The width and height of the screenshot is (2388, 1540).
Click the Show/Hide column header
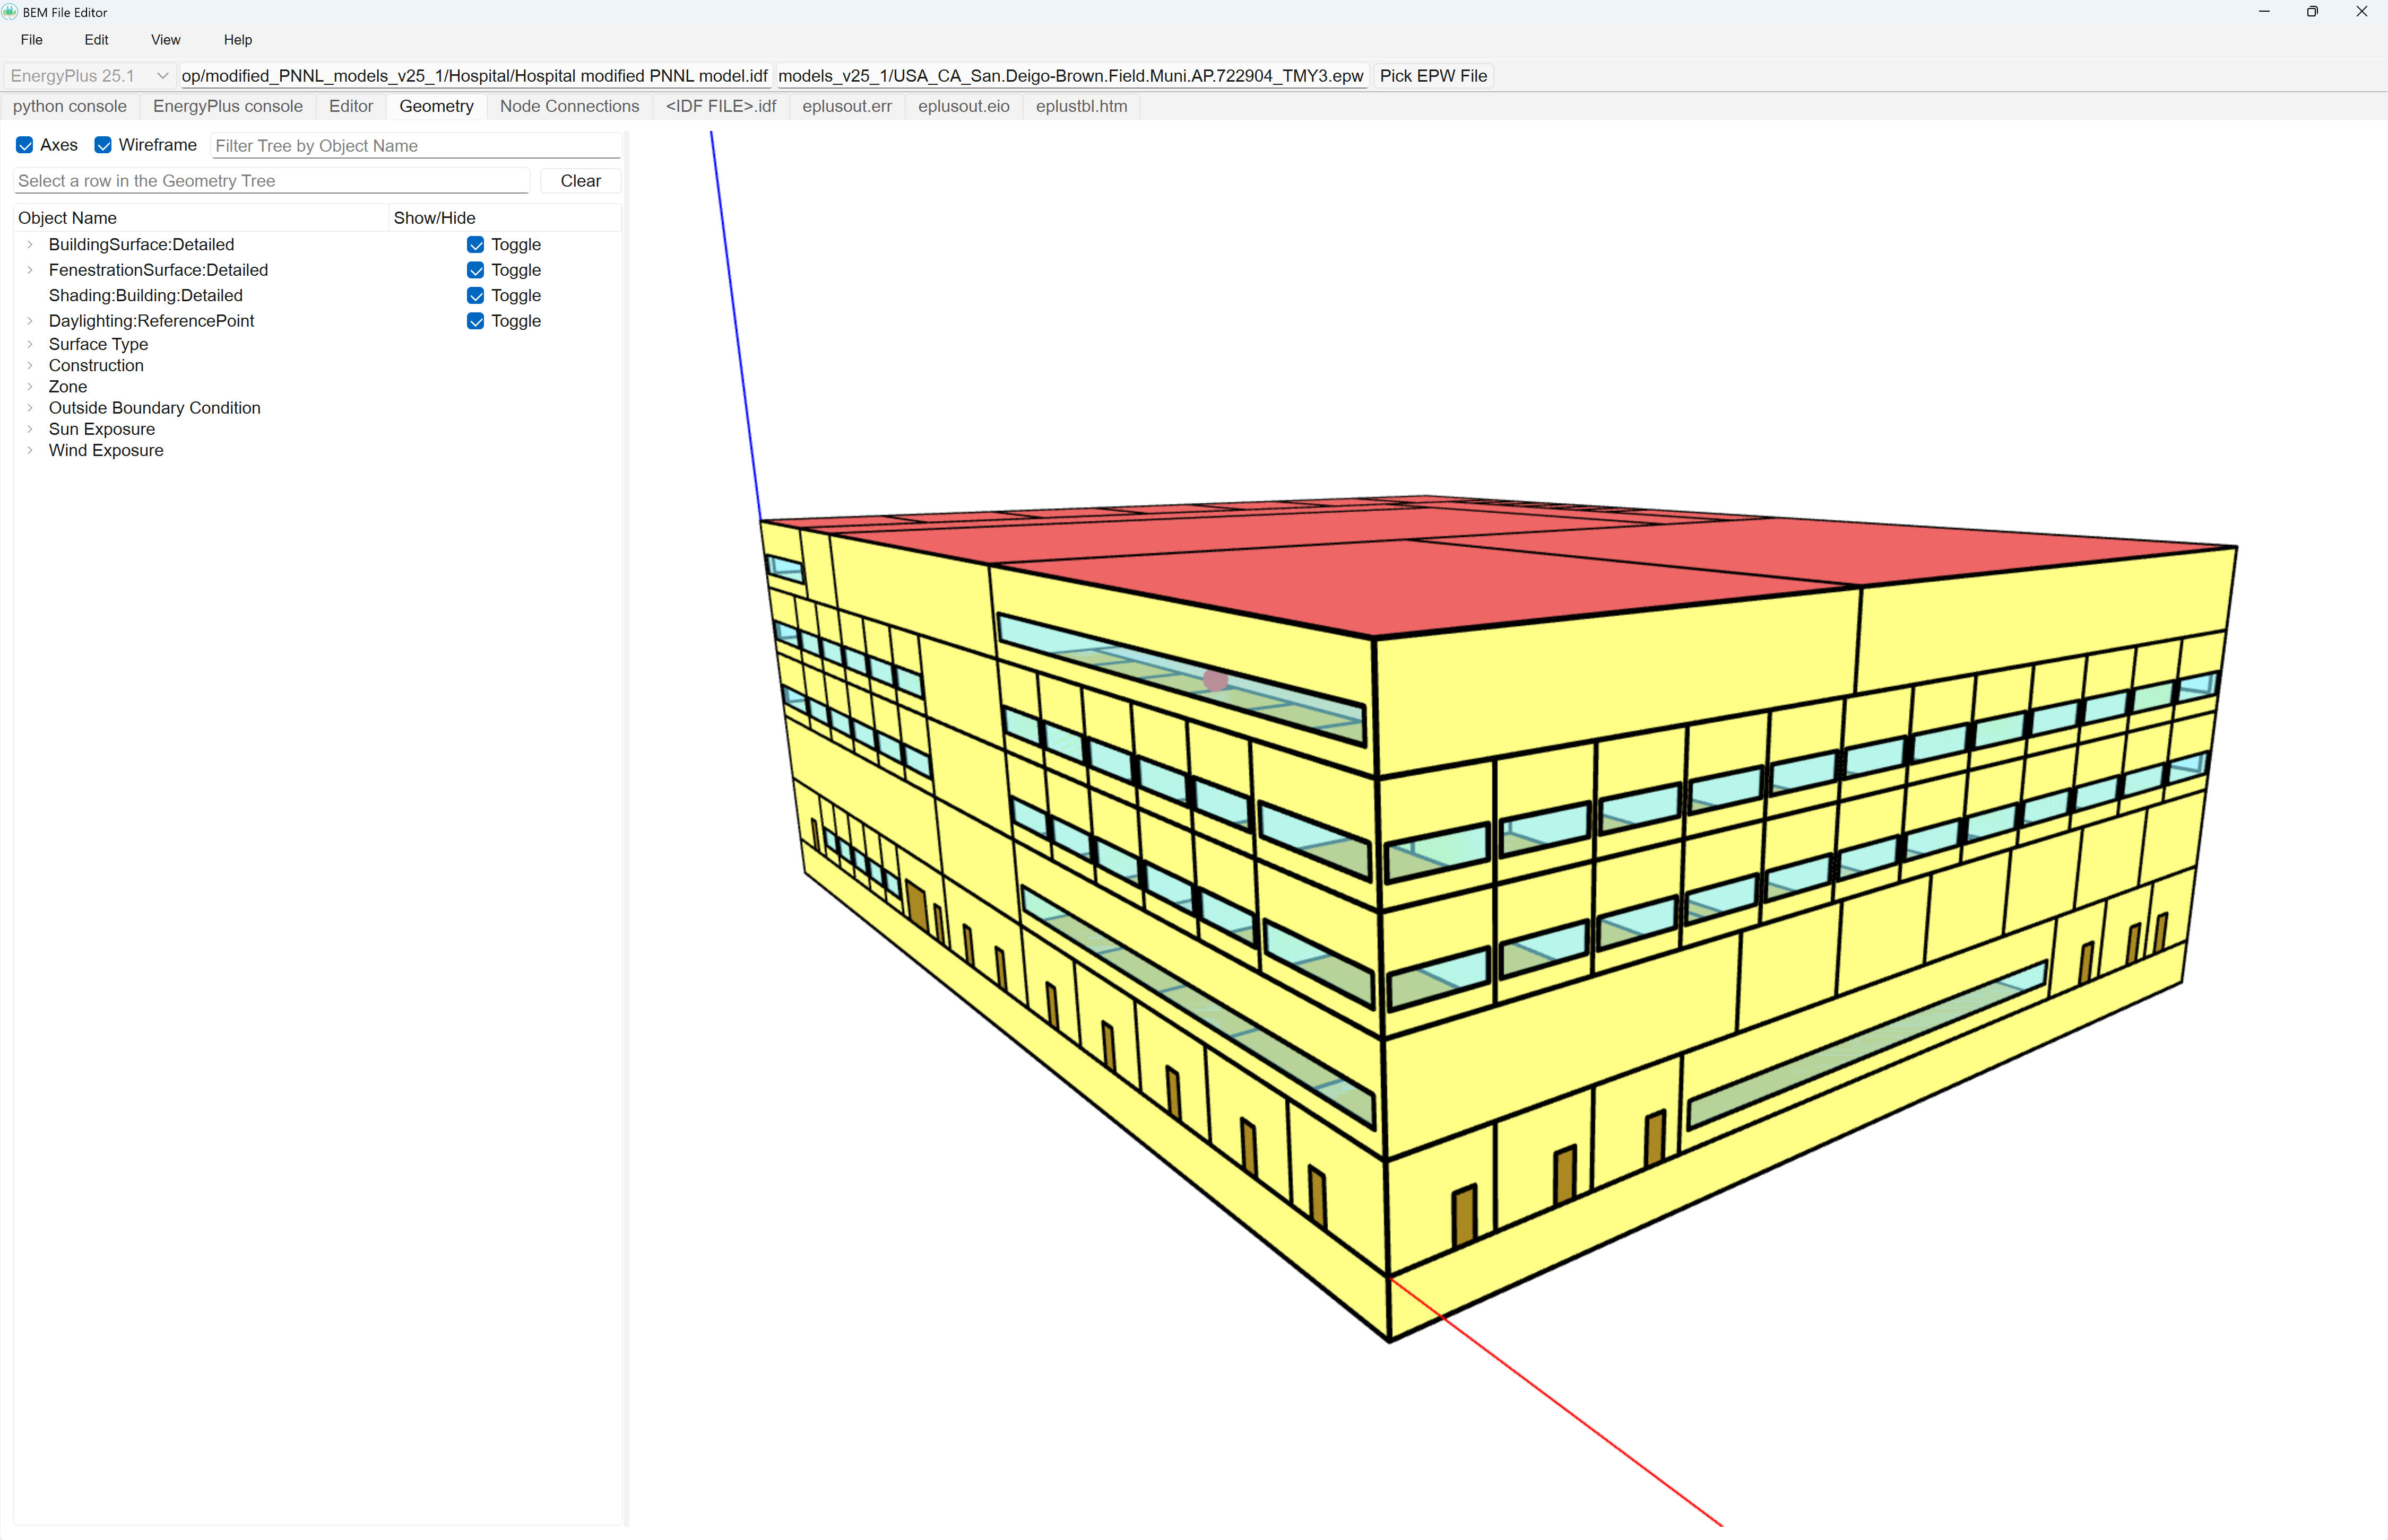pyautogui.click(x=505, y=218)
